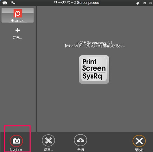Minimize the Screenpresso workspace window
This screenshot has height=152, width=153.
click(145, 3)
